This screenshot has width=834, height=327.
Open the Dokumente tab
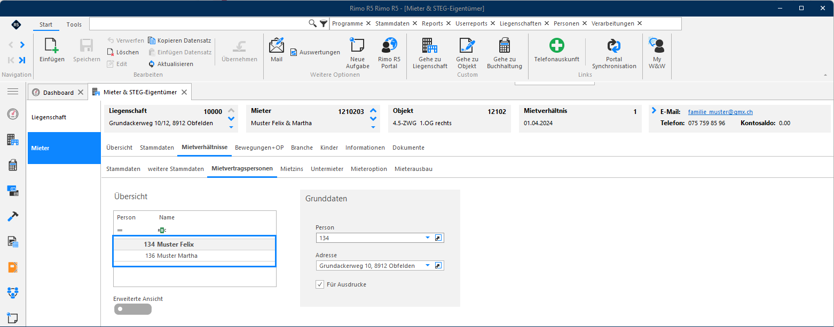408,148
